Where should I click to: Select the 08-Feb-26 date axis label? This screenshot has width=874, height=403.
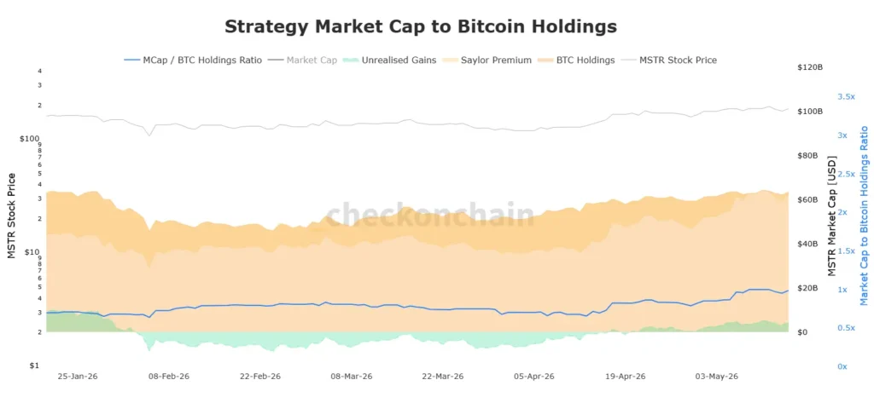point(170,377)
